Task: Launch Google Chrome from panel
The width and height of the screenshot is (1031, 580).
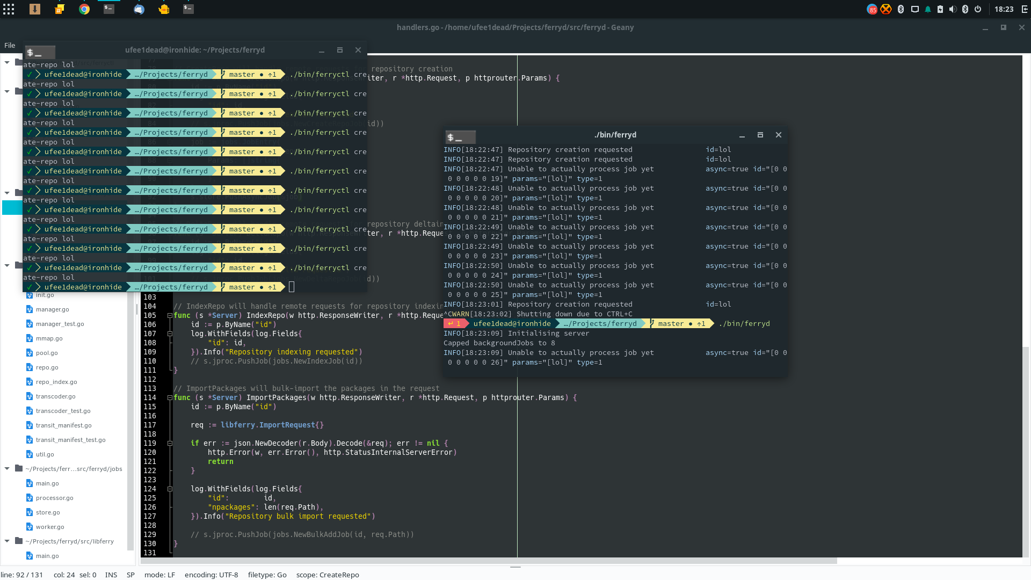Action: [84, 9]
